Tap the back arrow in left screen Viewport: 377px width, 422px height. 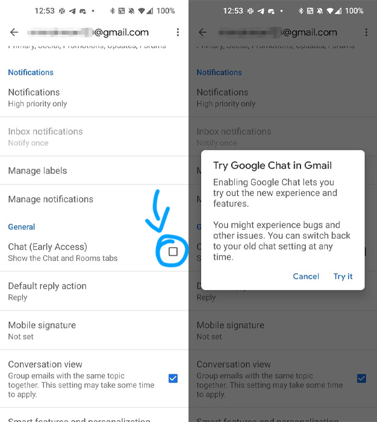coord(14,33)
